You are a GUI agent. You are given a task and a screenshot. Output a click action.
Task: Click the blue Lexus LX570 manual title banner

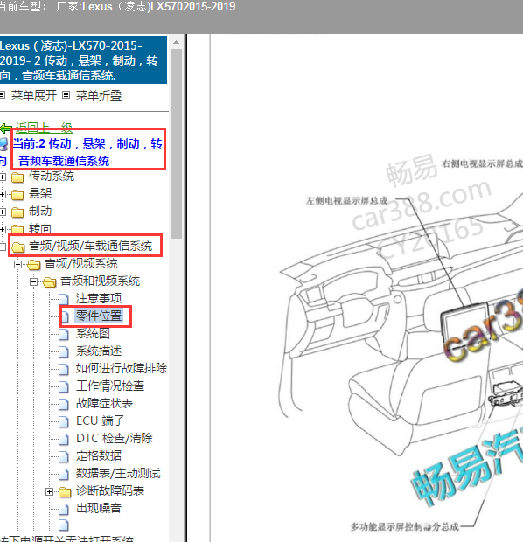[83, 60]
